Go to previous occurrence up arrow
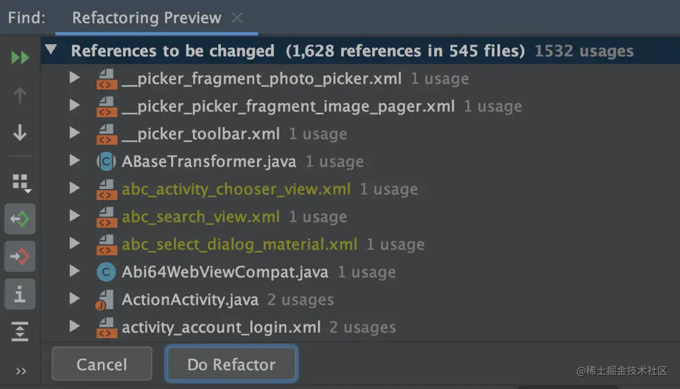Screen dimensions: 680x389 pos(20,96)
